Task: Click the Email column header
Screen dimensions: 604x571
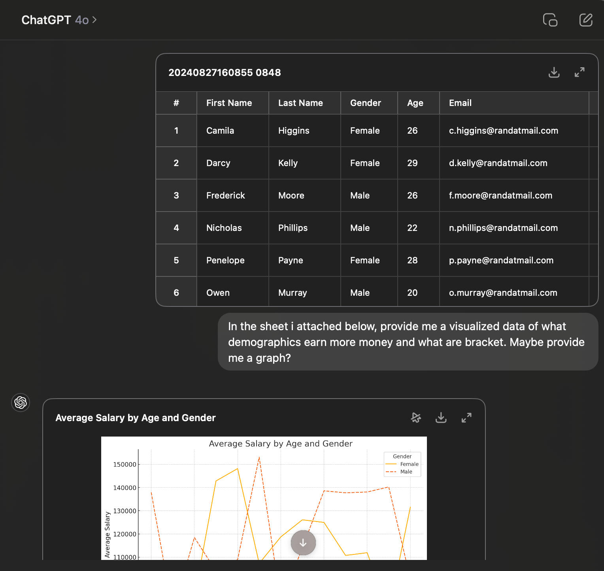Action: point(460,103)
